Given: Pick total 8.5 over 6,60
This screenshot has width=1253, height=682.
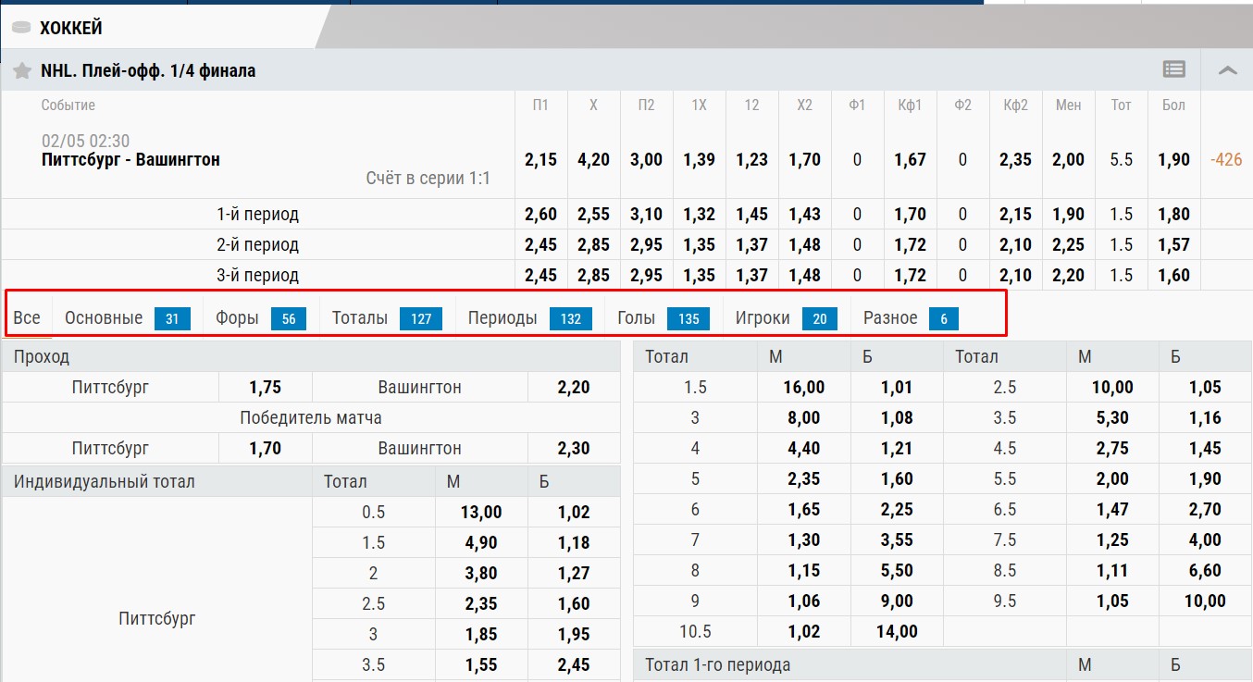Looking at the screenshot, I should pos(1206,570).
